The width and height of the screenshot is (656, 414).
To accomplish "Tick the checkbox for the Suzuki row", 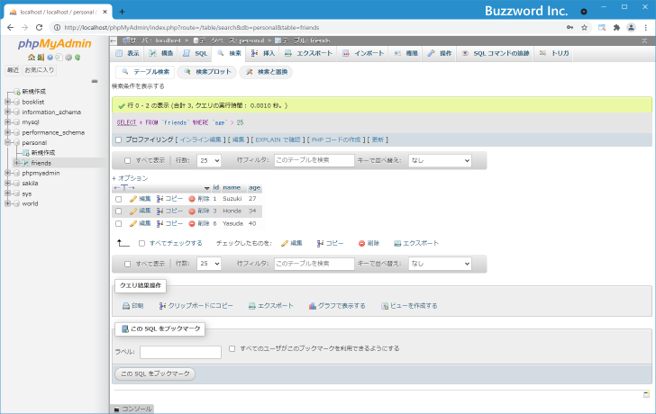I will click(118, 198).
